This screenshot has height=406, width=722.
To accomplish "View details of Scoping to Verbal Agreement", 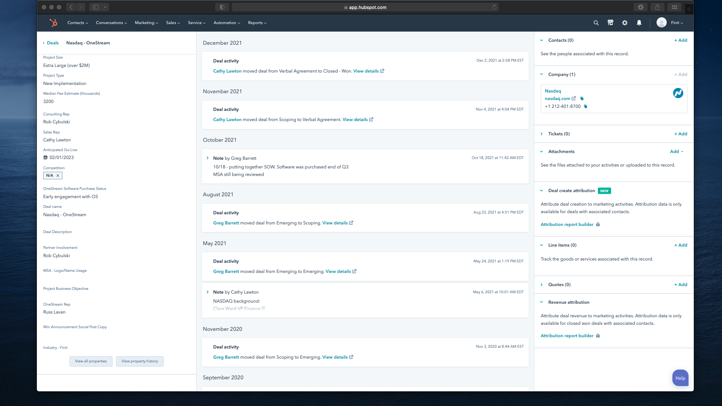I will tap(358, 120).
